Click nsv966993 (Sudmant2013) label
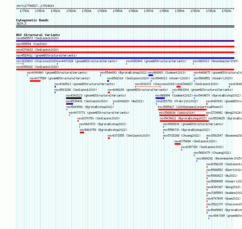The height and width of the screenshot is (229, 242). click(167, 73)
